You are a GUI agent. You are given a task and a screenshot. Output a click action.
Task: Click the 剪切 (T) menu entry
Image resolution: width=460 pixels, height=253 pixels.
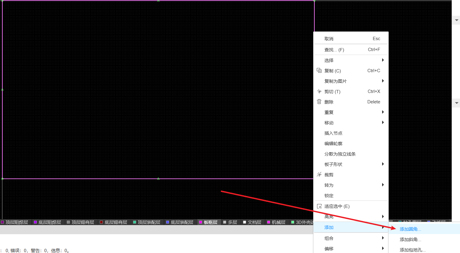pyautogui.click(x=351, y=91)
